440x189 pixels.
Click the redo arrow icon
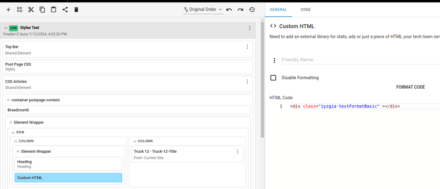pos(241,9)
